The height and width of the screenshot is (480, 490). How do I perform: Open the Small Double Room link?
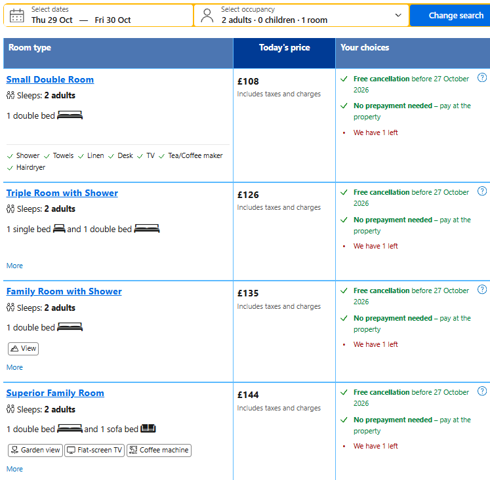point(50,79)
